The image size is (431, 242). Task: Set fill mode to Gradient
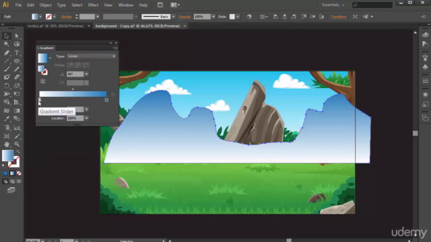click(x=12, y=173)
